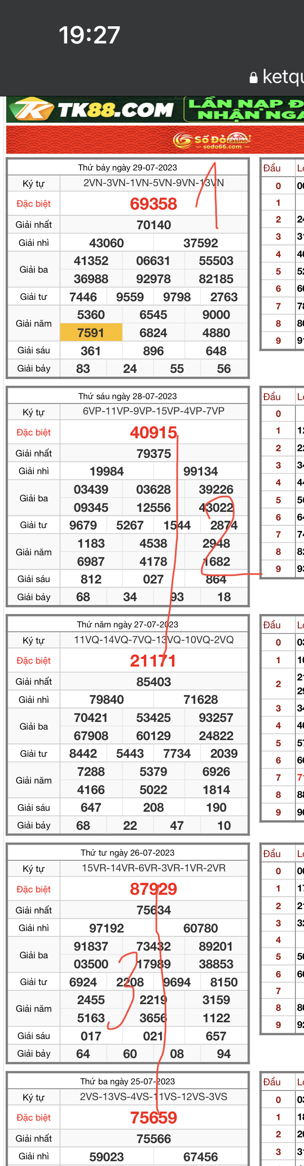Viewport: 304px width, 1166px height.
Task: Select the yellow highlighted 7591 cell
Action: tap(91, 333)
